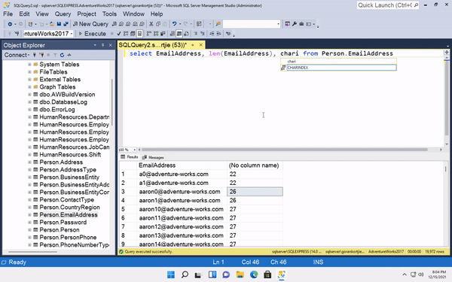This screenshot has width=452, height=282.
Task: Open the toolbar search combo box dropdown
Action: point(278,24)
